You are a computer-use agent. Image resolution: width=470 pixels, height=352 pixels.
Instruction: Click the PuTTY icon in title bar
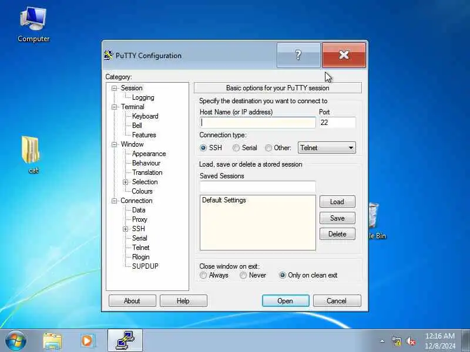click(x=108, y=55)
